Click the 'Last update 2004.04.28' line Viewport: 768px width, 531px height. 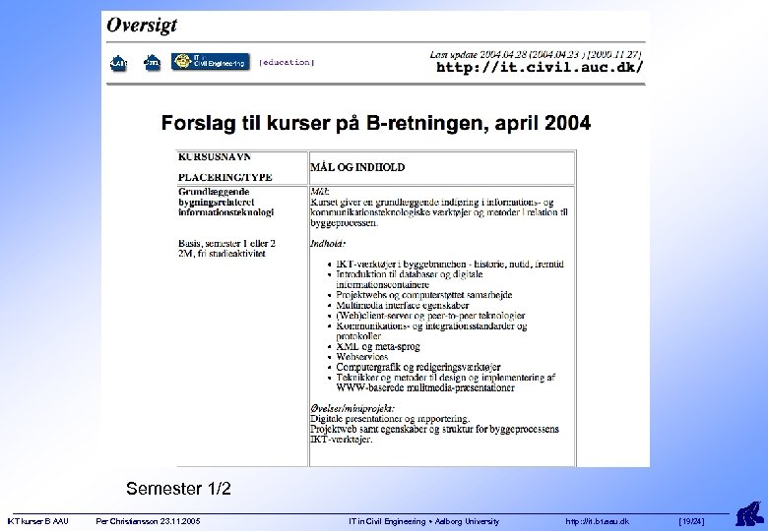pyautogui.click(x=536, y=54)
